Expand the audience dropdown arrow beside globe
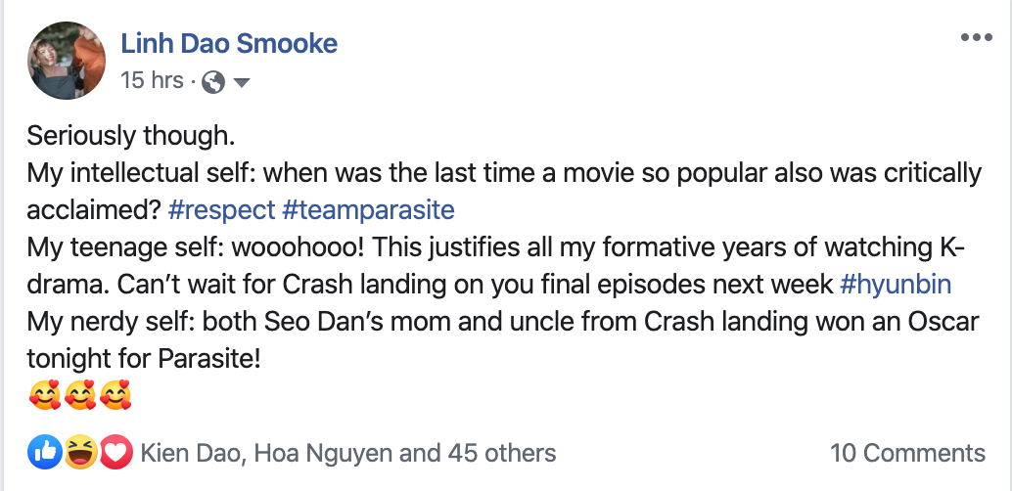Screen dimensions: 1012x491 [241, 83]
